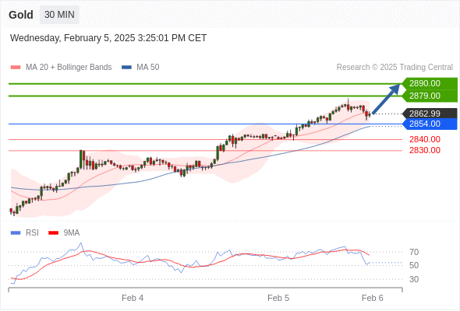The image size is (460, 311).
Task: Click the chart date and time header
Action: coord(108,38)
